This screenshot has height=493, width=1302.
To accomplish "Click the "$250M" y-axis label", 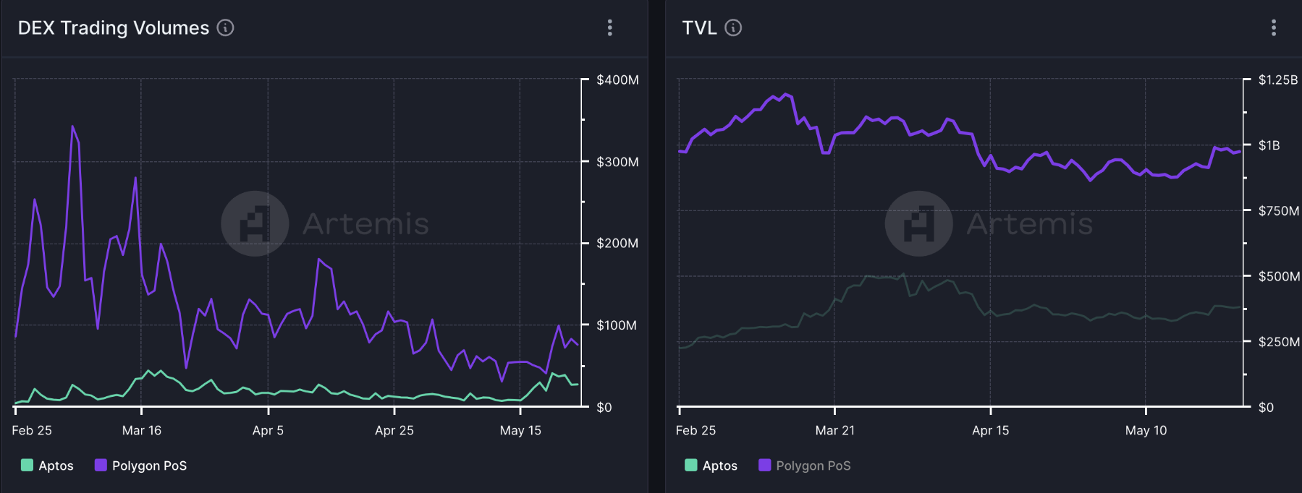I will coord(1279,342).
